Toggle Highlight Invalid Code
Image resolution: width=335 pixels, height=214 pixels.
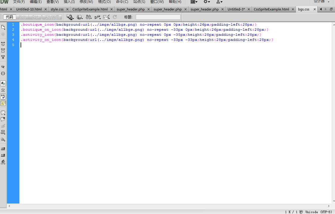tap(3, 90)
